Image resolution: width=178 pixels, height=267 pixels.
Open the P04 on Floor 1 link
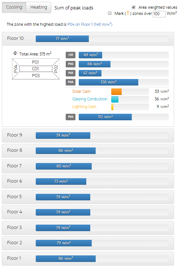coord(90,24)
